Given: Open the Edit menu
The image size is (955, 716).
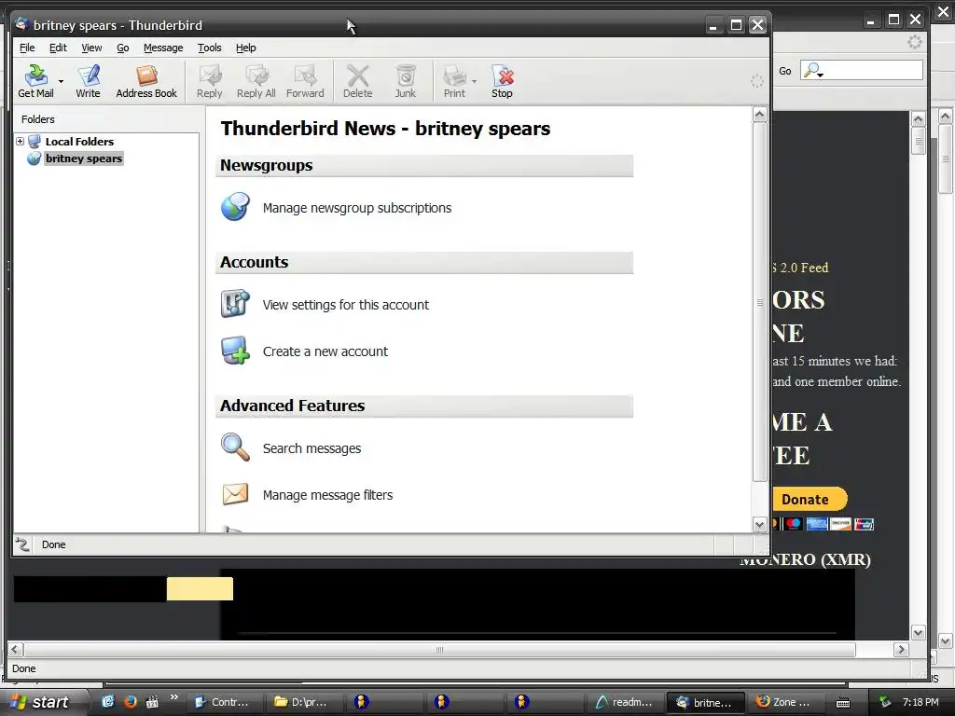Looking at the screenshot, I should pyautogui.click(x=58, y=48).
